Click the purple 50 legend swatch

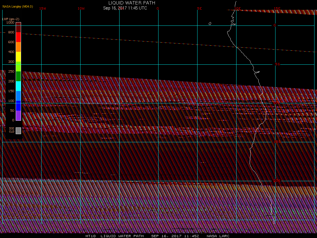pos(19,115)
